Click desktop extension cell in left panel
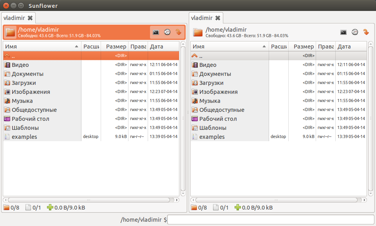 (x=90, y=137)
